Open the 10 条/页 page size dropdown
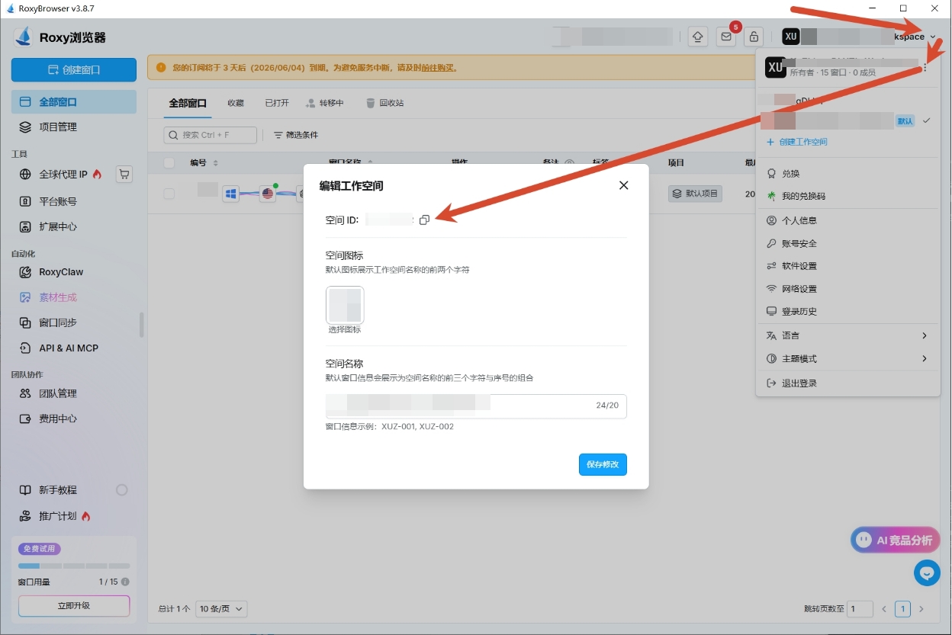Screen dimensions: 952x635 221,609
